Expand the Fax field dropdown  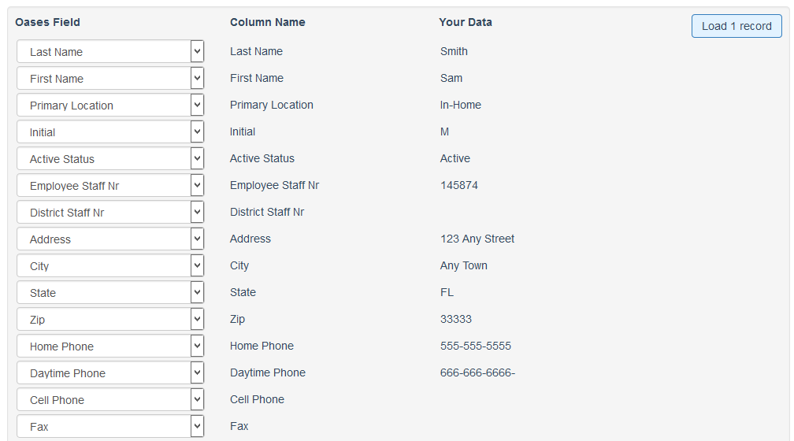[110, 427]
